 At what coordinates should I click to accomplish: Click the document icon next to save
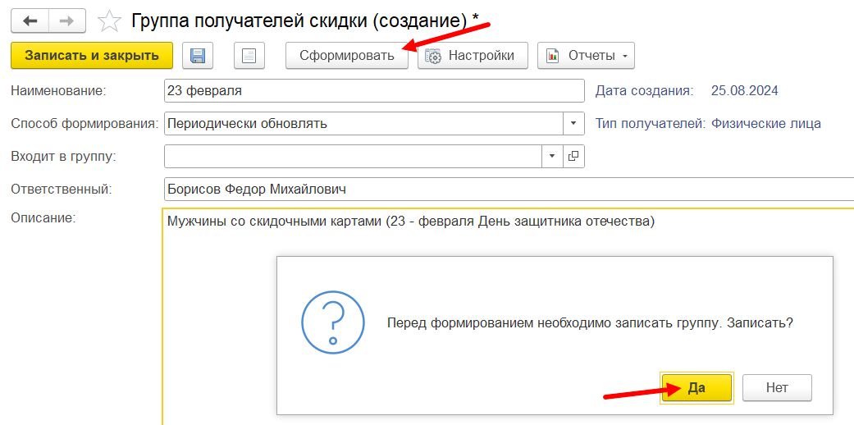[x=249, y=56]
